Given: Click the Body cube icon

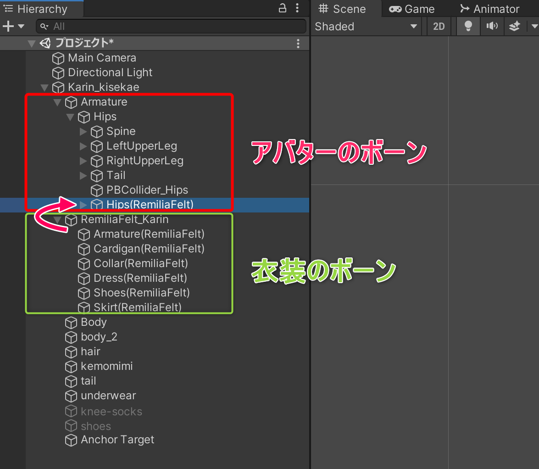Looking at the screenshot, I should tap(71, 323).
